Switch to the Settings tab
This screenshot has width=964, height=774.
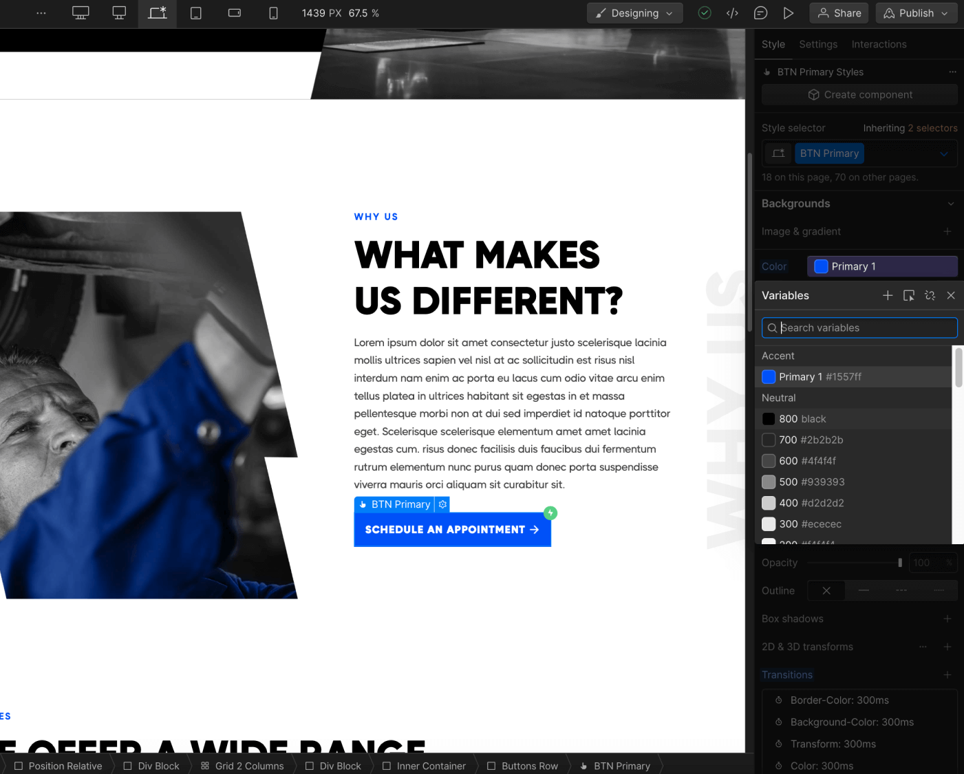[818, 44]
